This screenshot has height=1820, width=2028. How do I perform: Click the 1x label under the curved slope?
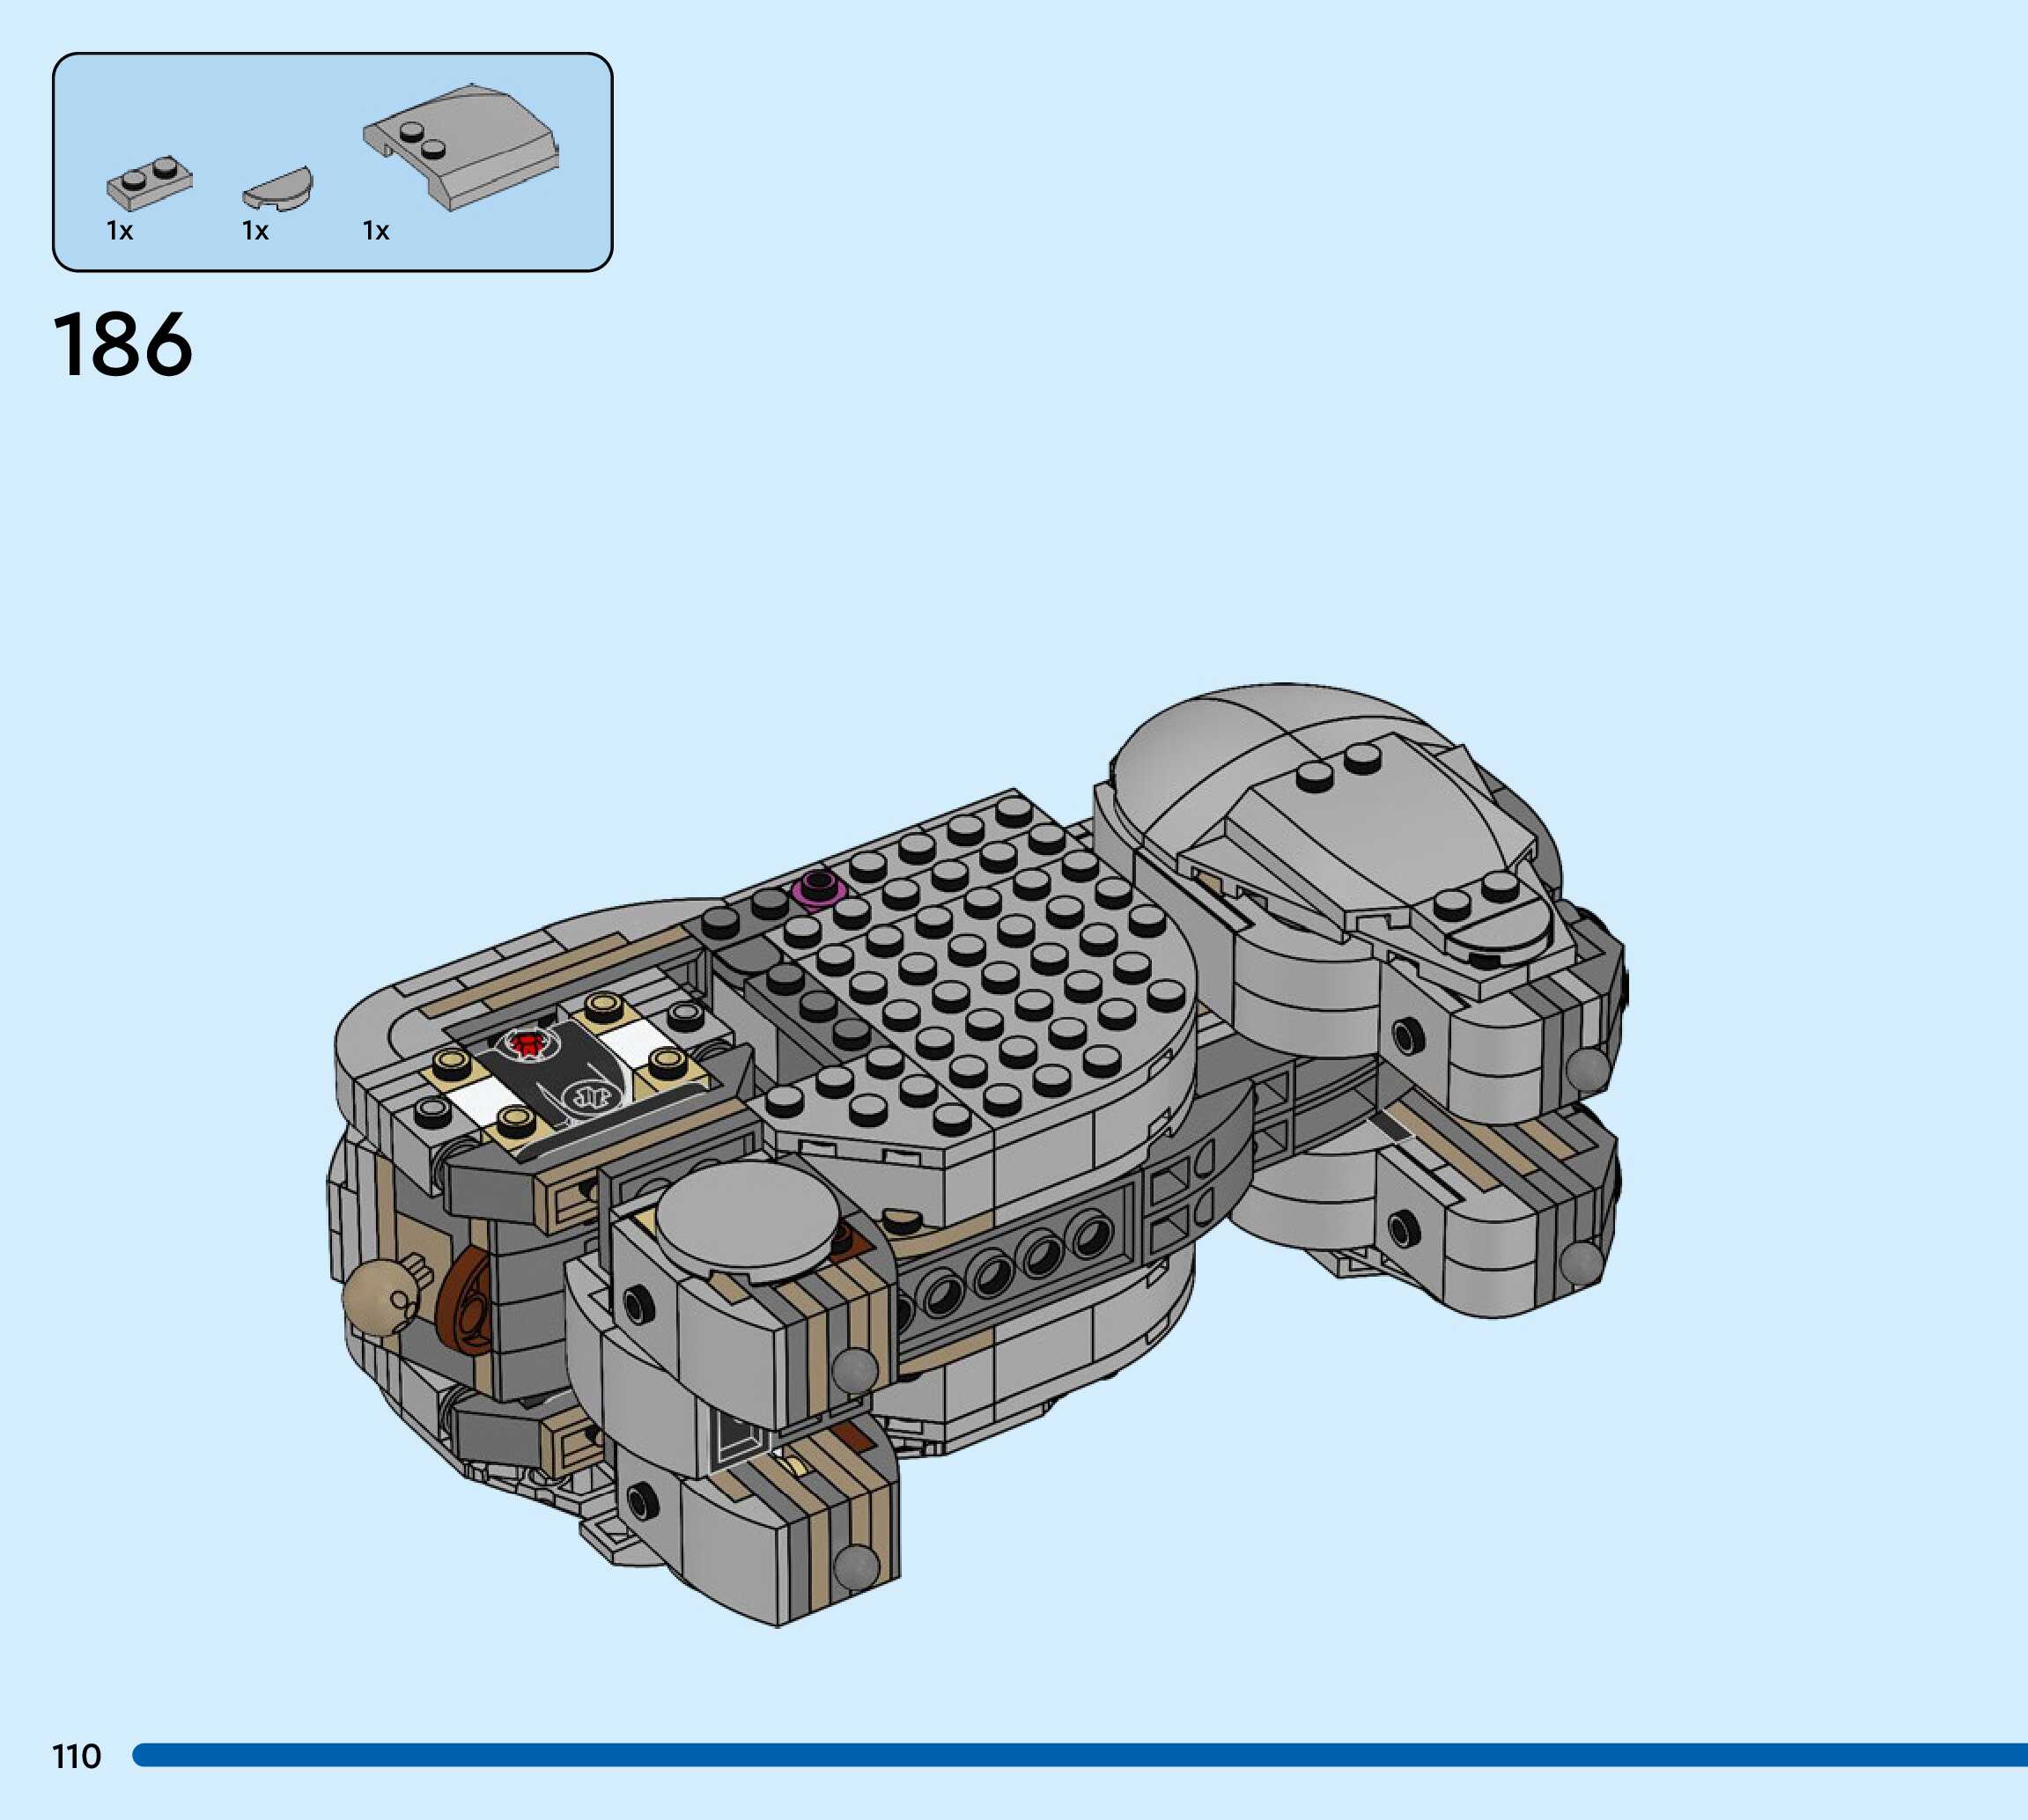(x=376, y=232)
